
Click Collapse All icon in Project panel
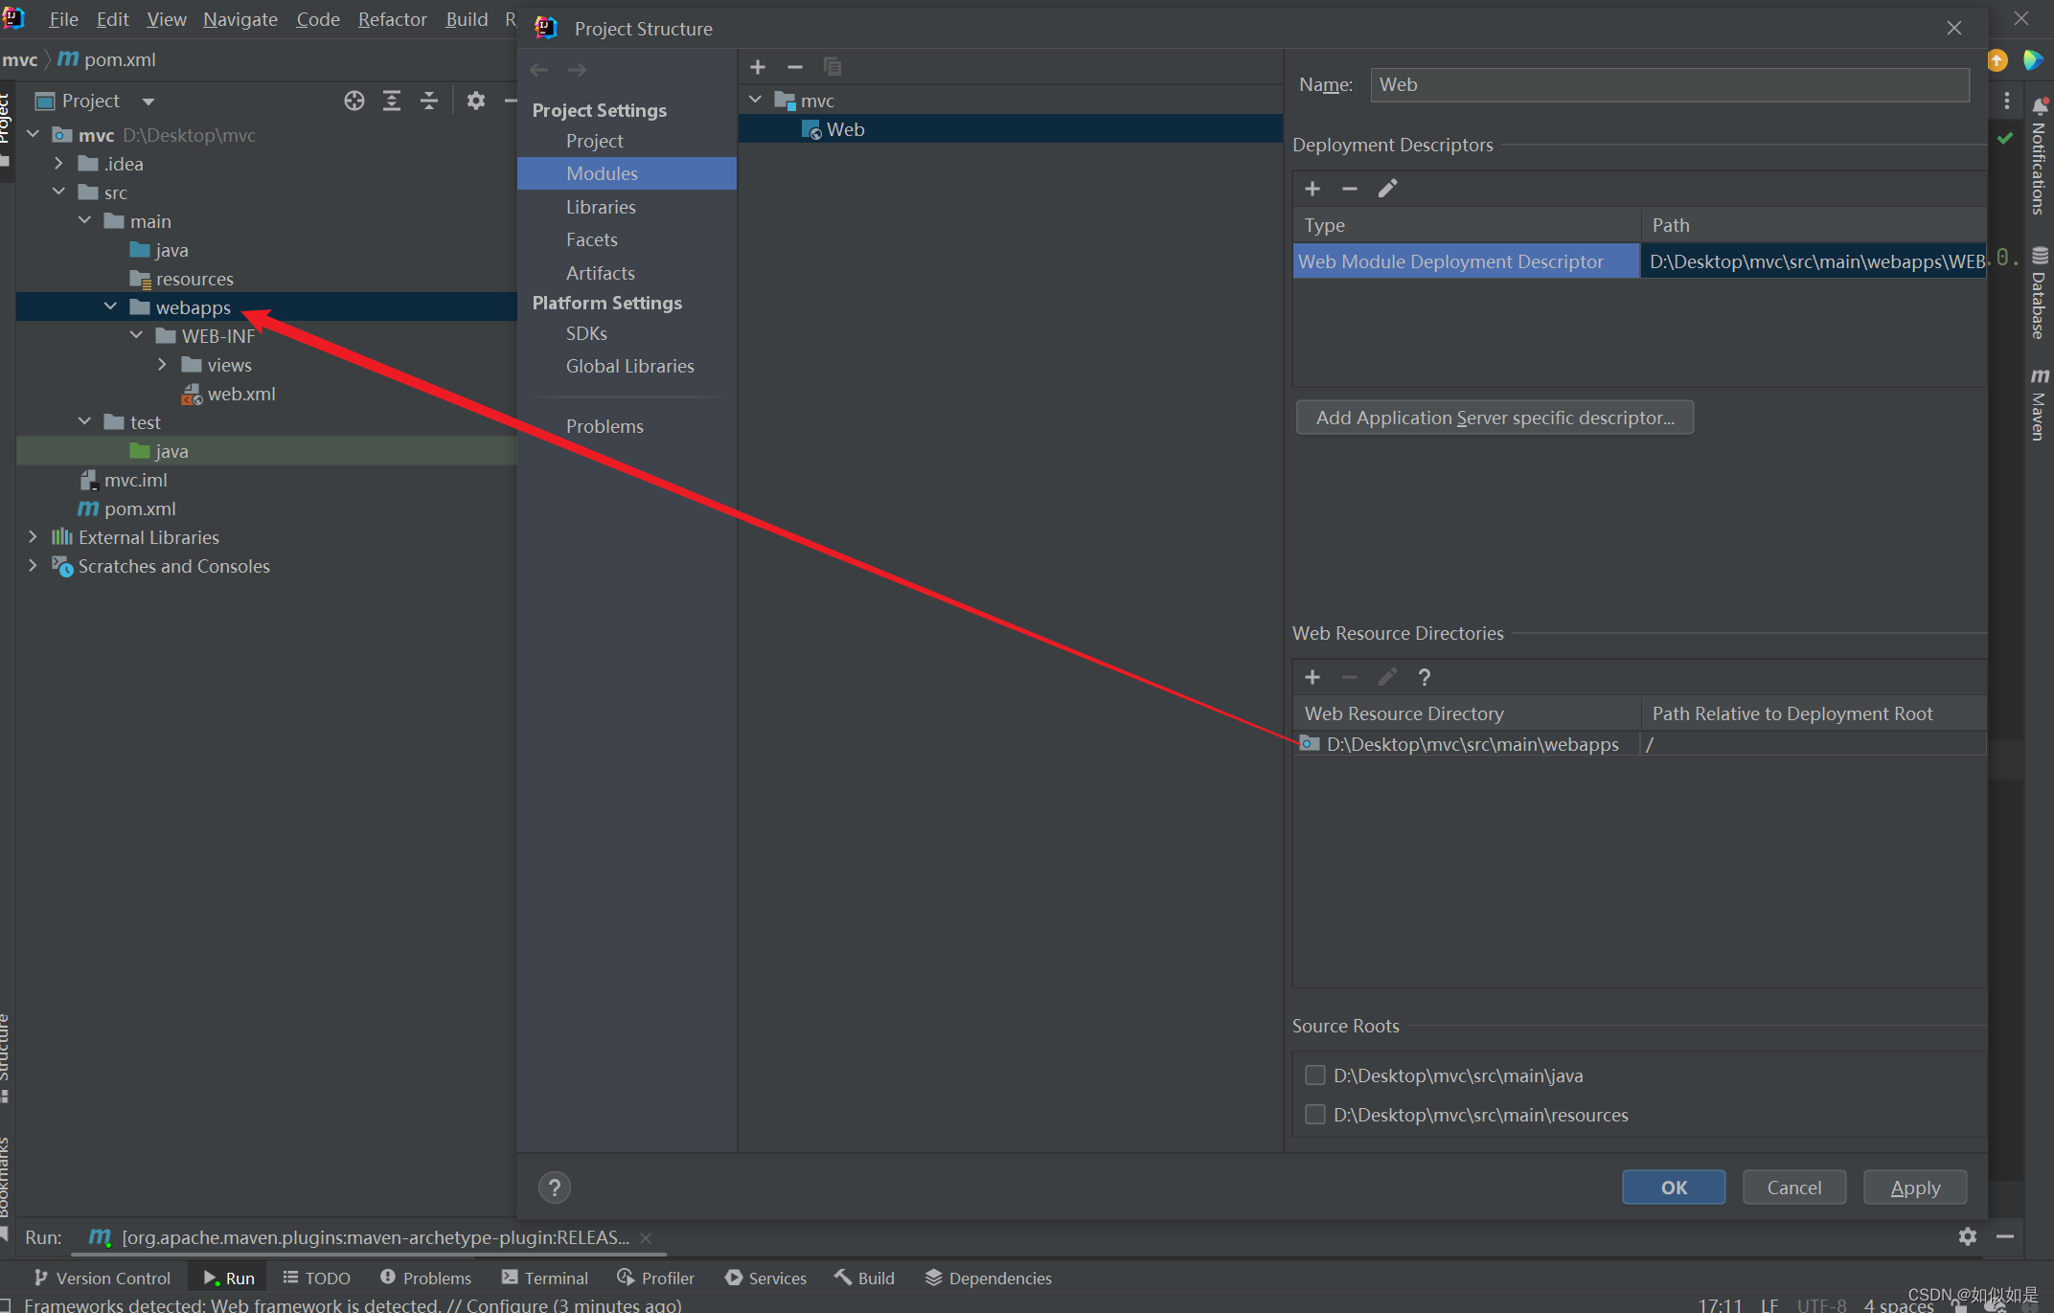428,101
